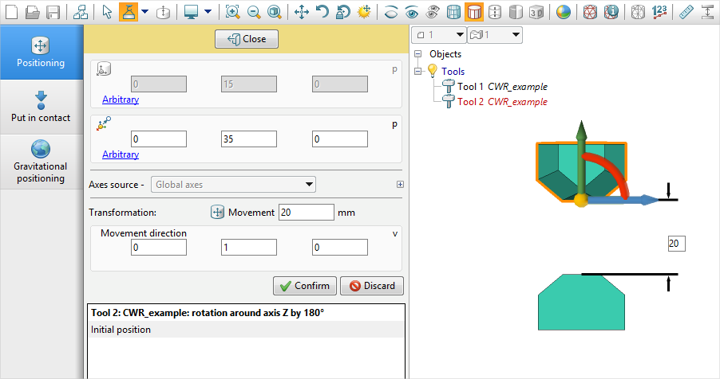Screen dimensions: 720x379
Task: Click the rotate undo arrow icon
Action: pyautogui.click(x=322, y=12)
